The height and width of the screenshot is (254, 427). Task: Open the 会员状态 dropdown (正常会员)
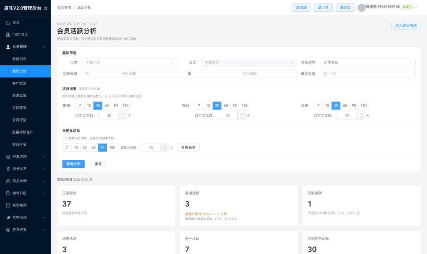(368, 63)
